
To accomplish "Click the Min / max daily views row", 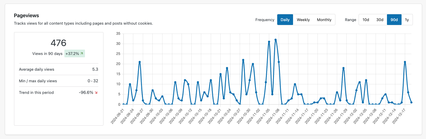I will pyautogui.click(x=58, y=81).
